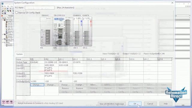Insert a normally closed contact (F3 icon)
Screen dimensions: 192x108
point(7,102)
